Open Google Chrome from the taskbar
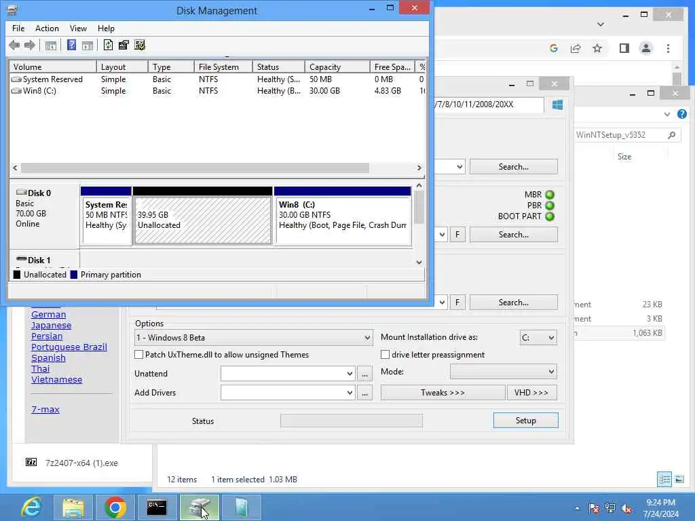695x521 pixels. click(115, 507)
